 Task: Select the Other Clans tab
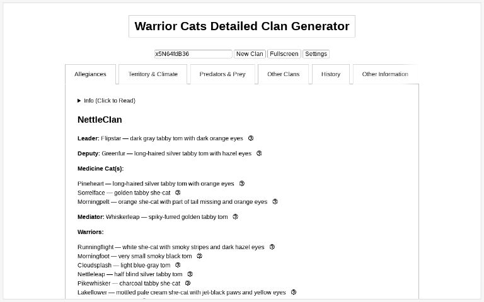(x=284, y=74)
